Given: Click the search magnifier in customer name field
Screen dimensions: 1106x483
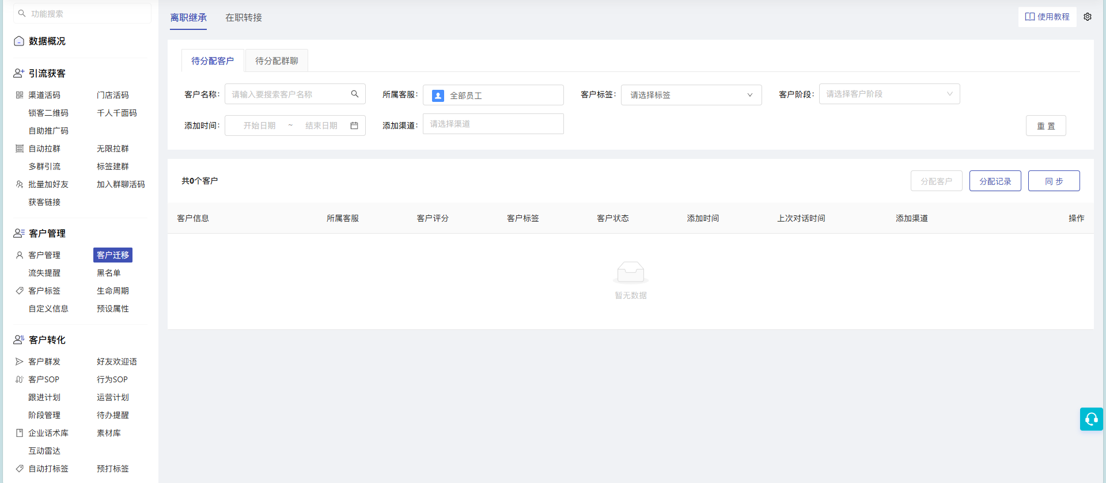Looking at the screenshot, I should [x=355, y=94].
